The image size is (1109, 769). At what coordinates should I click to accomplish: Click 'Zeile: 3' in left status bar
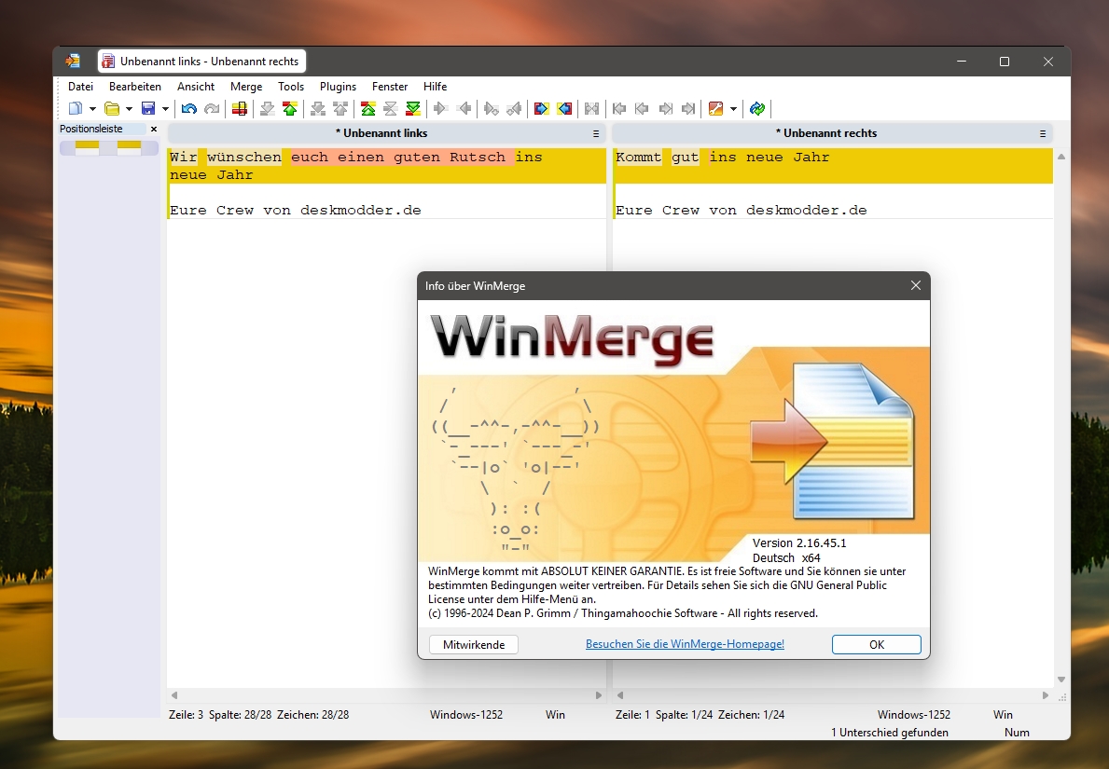click(186, 715)
